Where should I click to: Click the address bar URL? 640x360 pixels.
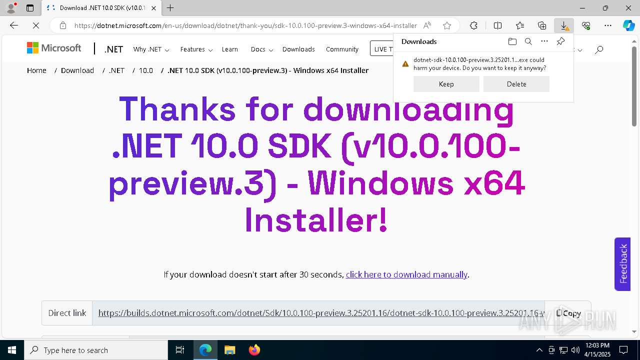(245, 25)
